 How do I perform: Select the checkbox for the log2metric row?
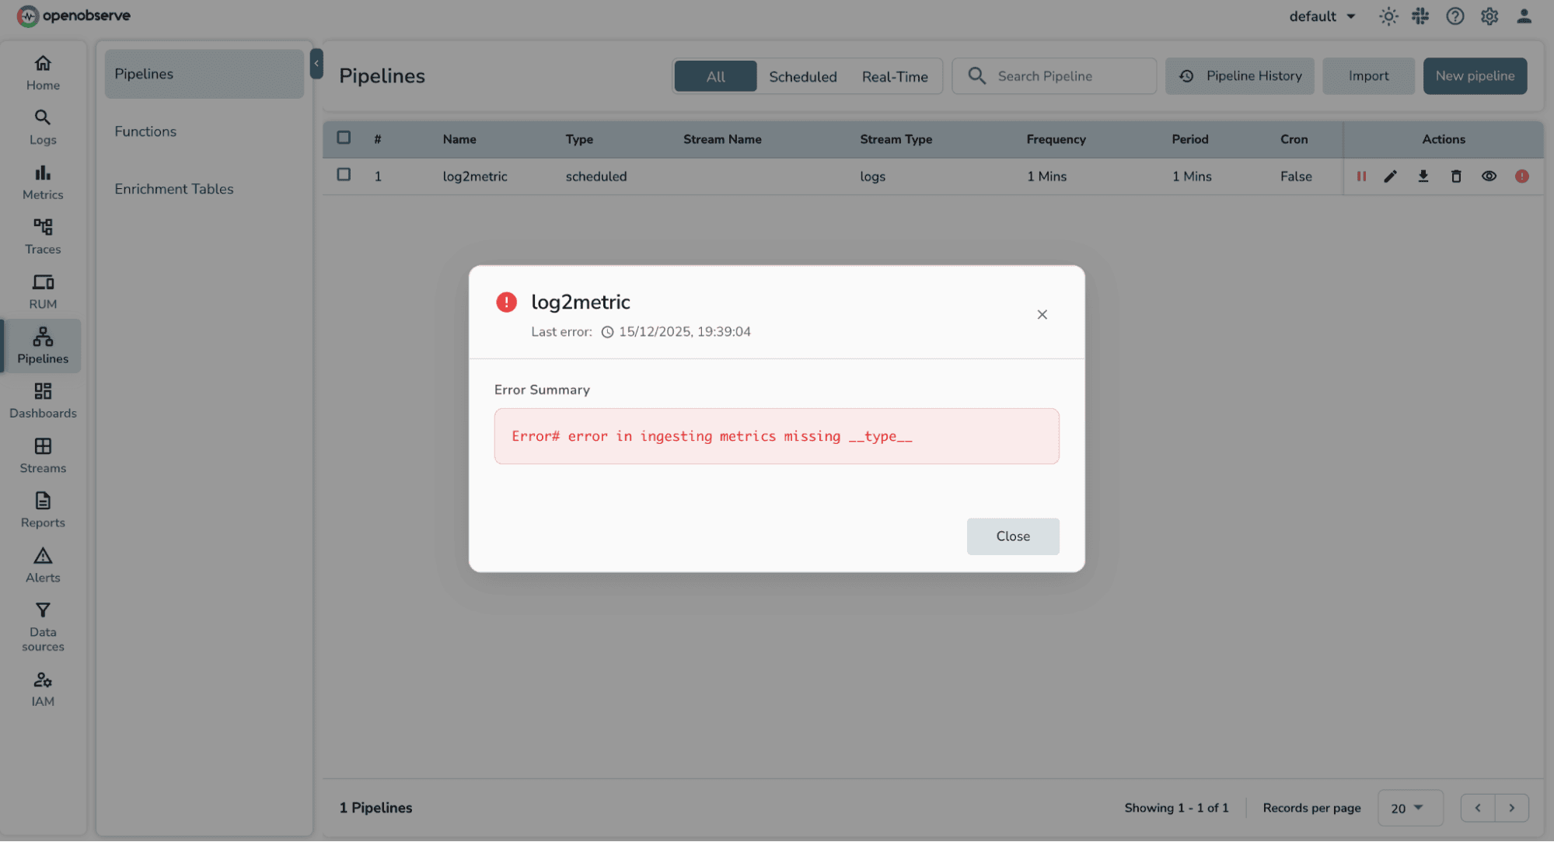[x=344, y=175]
